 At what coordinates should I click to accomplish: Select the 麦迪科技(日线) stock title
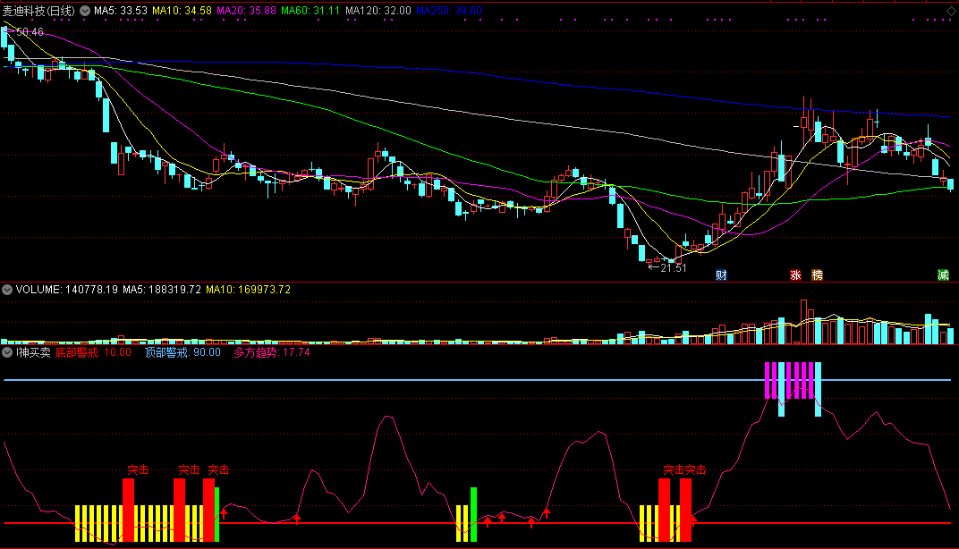point(38,11)
